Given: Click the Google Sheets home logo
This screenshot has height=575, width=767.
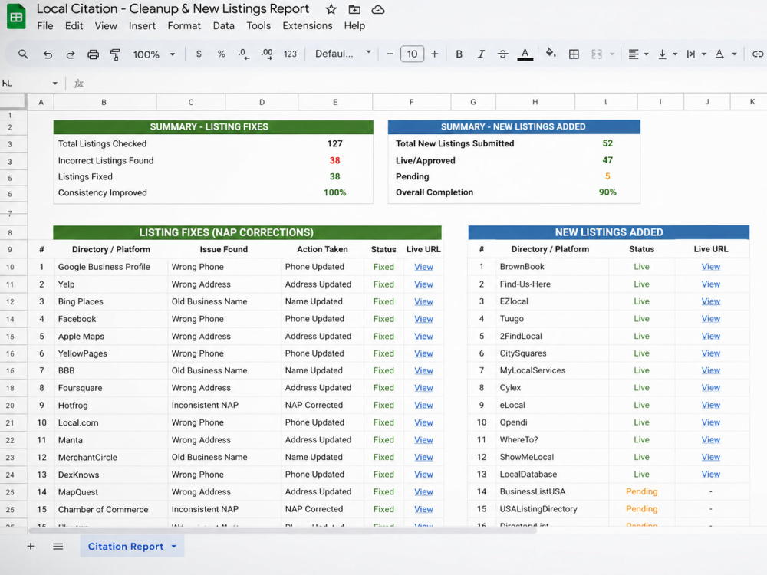Looking at the screenshot, I should tap(16, 16).
